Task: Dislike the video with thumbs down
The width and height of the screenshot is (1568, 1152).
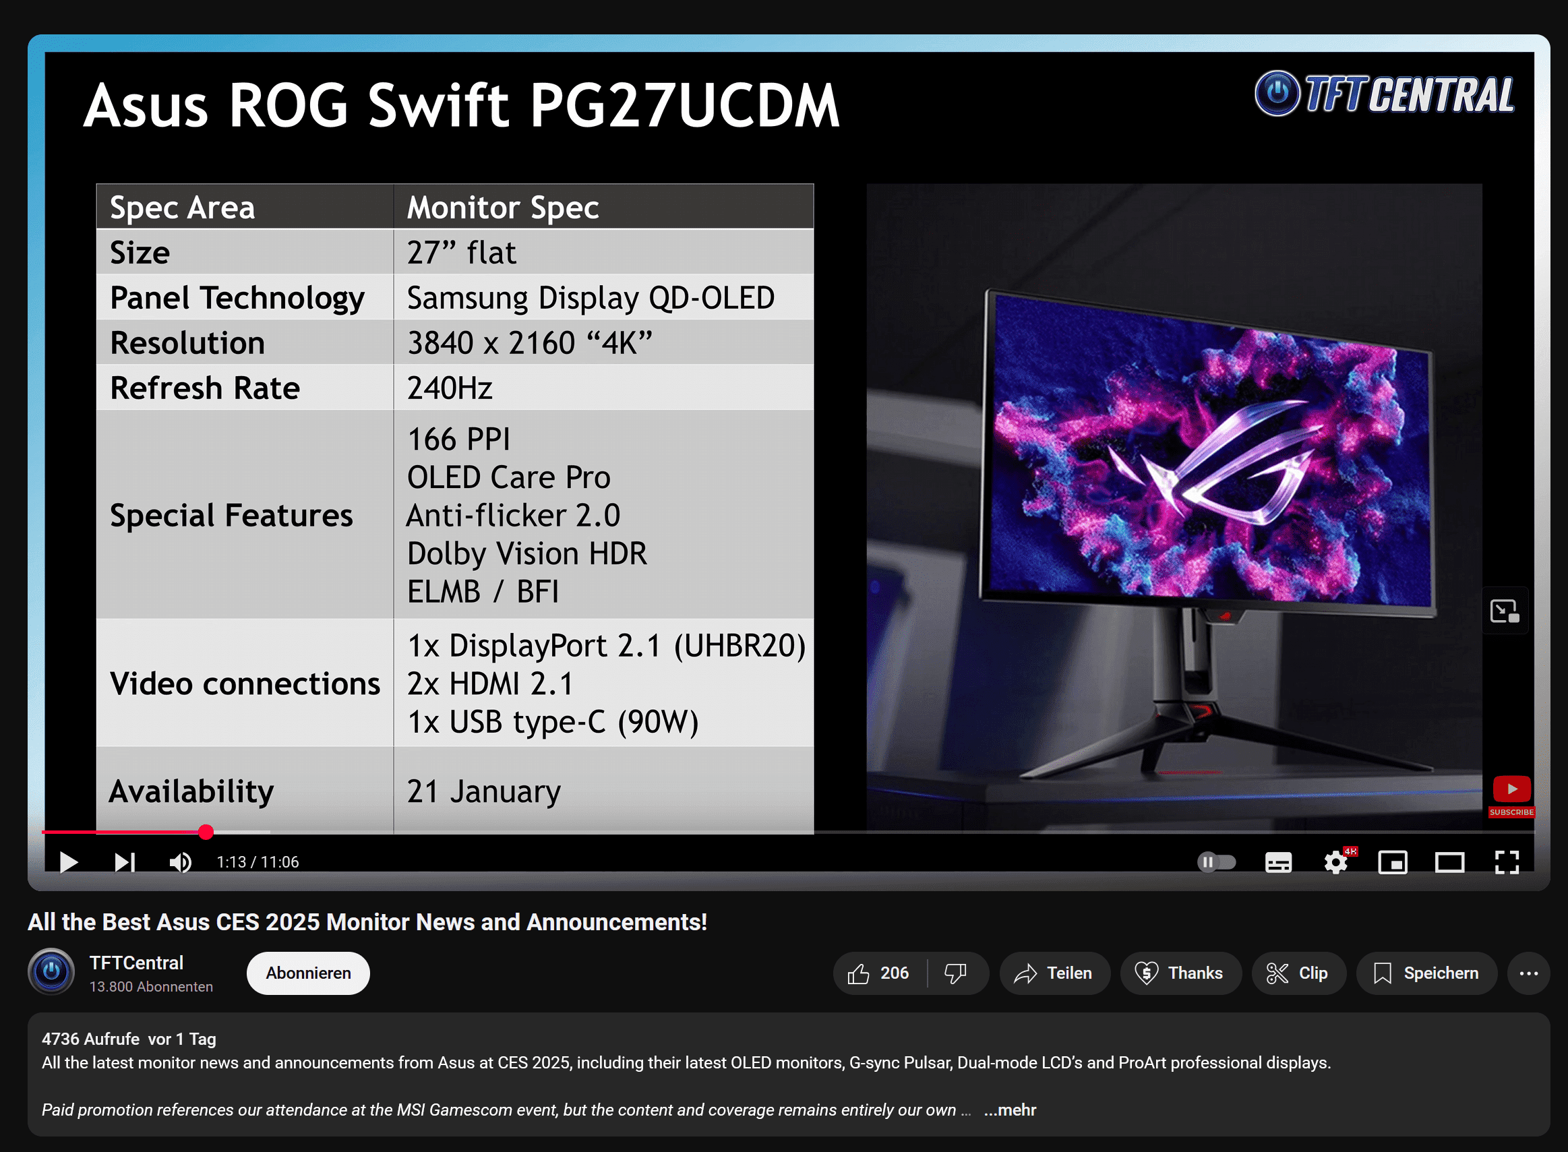Action: pos(955,973)
